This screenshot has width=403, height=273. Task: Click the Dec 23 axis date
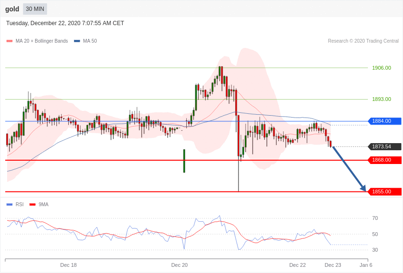pyautogui.click(x=333, y=265)
